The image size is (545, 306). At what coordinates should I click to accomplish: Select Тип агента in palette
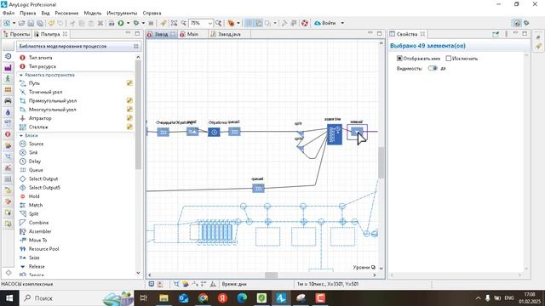coord(40,58)
